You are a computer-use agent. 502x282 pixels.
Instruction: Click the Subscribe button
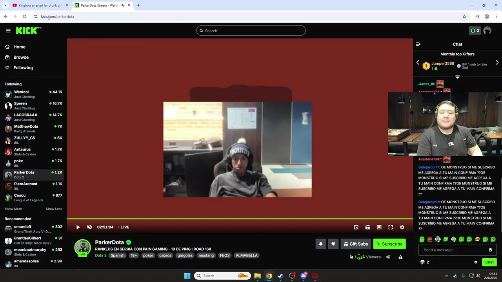coord(389,244)
